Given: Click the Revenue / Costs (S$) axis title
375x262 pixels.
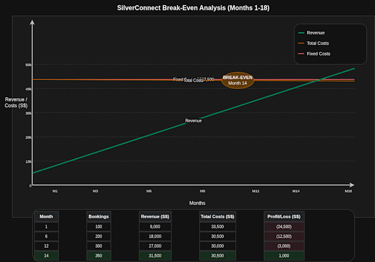Looking at the screenshot, I should click(16, 103).
